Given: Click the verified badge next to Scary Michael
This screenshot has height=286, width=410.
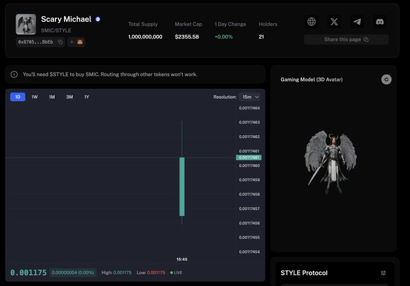Looking at the screenshot, I should click(x=98, y=19).
